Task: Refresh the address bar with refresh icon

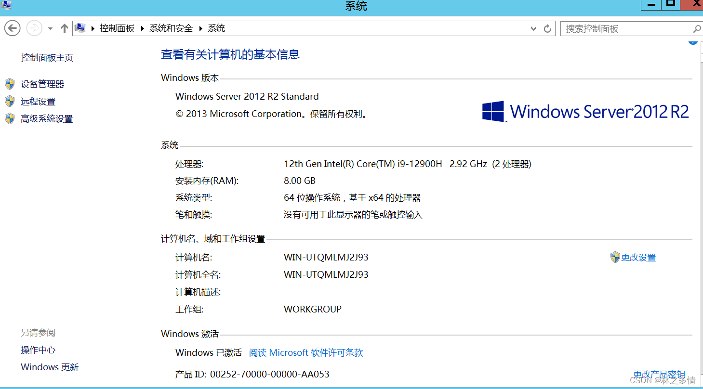Action: (x=547, y=29)
